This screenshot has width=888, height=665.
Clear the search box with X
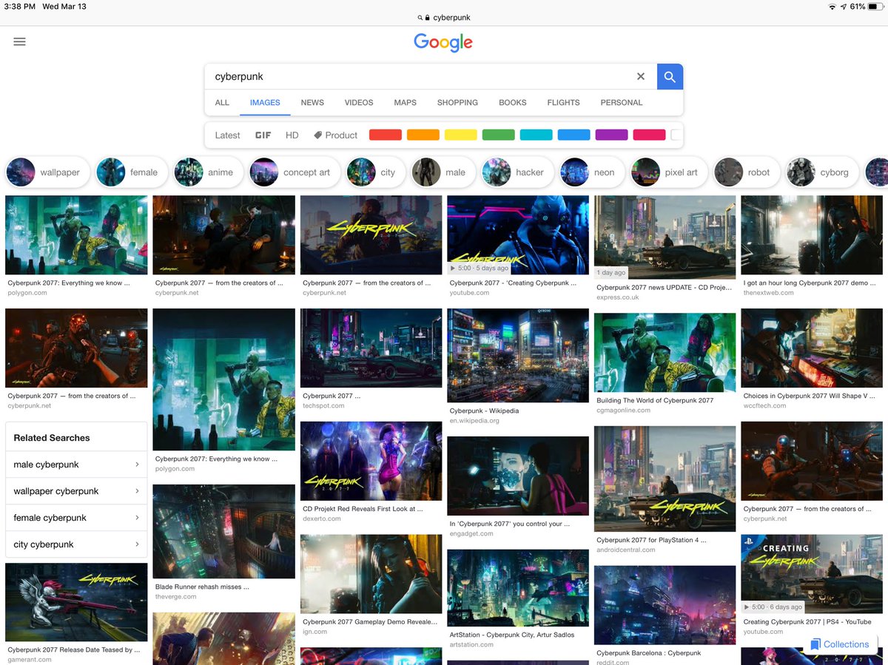641,76
